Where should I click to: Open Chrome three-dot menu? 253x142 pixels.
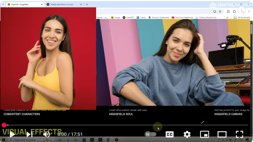click(x=249, y=11)
